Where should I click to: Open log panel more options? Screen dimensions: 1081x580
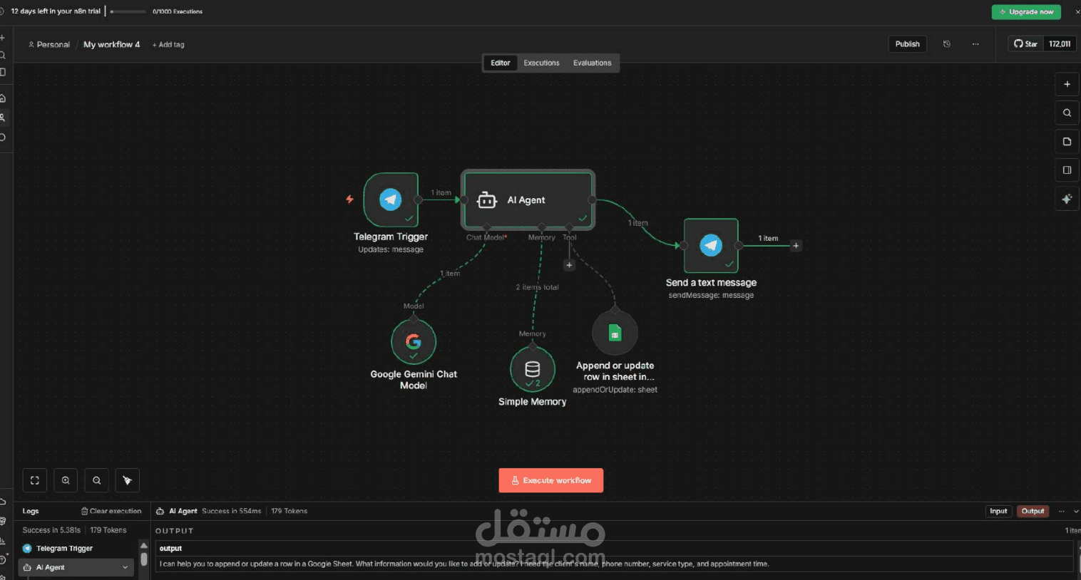click(x=1061, y=511)
